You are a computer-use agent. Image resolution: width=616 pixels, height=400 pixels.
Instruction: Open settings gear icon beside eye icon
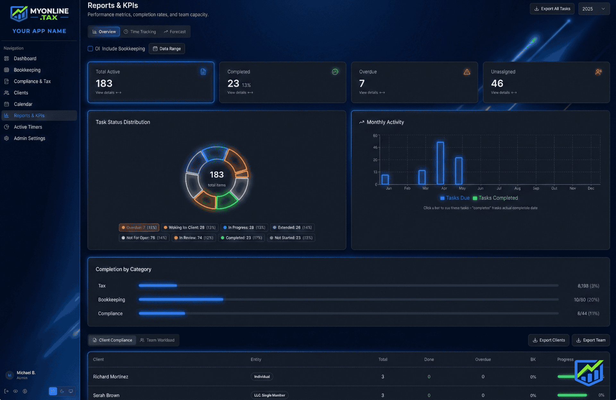25,391
